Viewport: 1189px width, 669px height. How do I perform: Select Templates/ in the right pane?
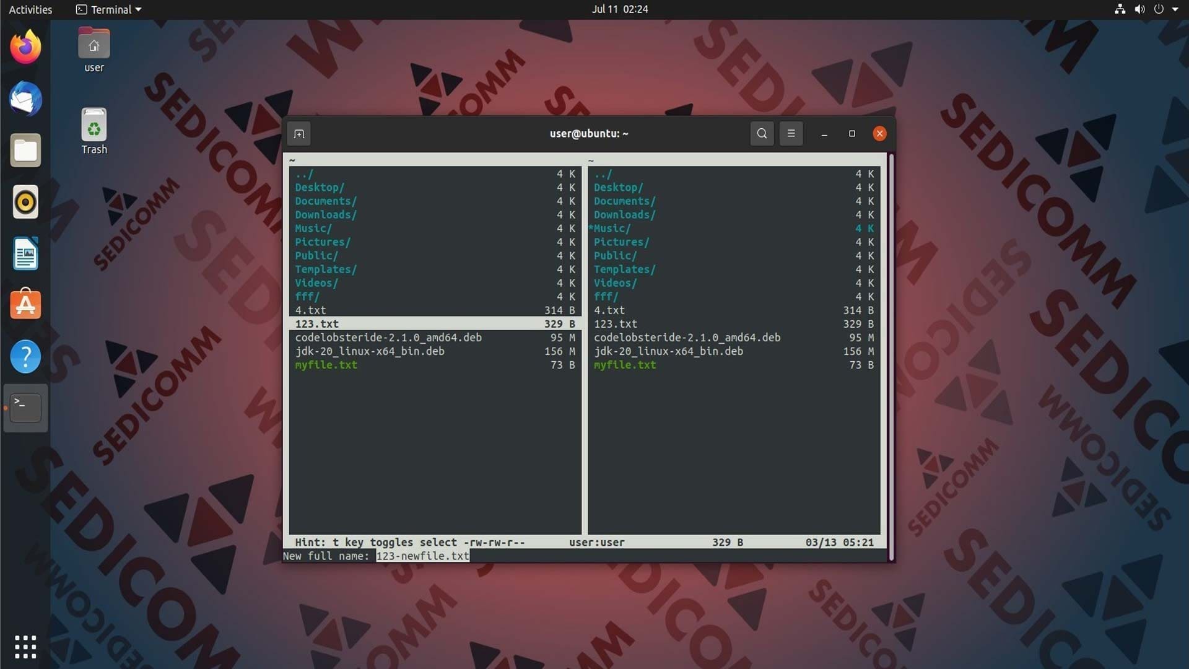click(734, 269)
